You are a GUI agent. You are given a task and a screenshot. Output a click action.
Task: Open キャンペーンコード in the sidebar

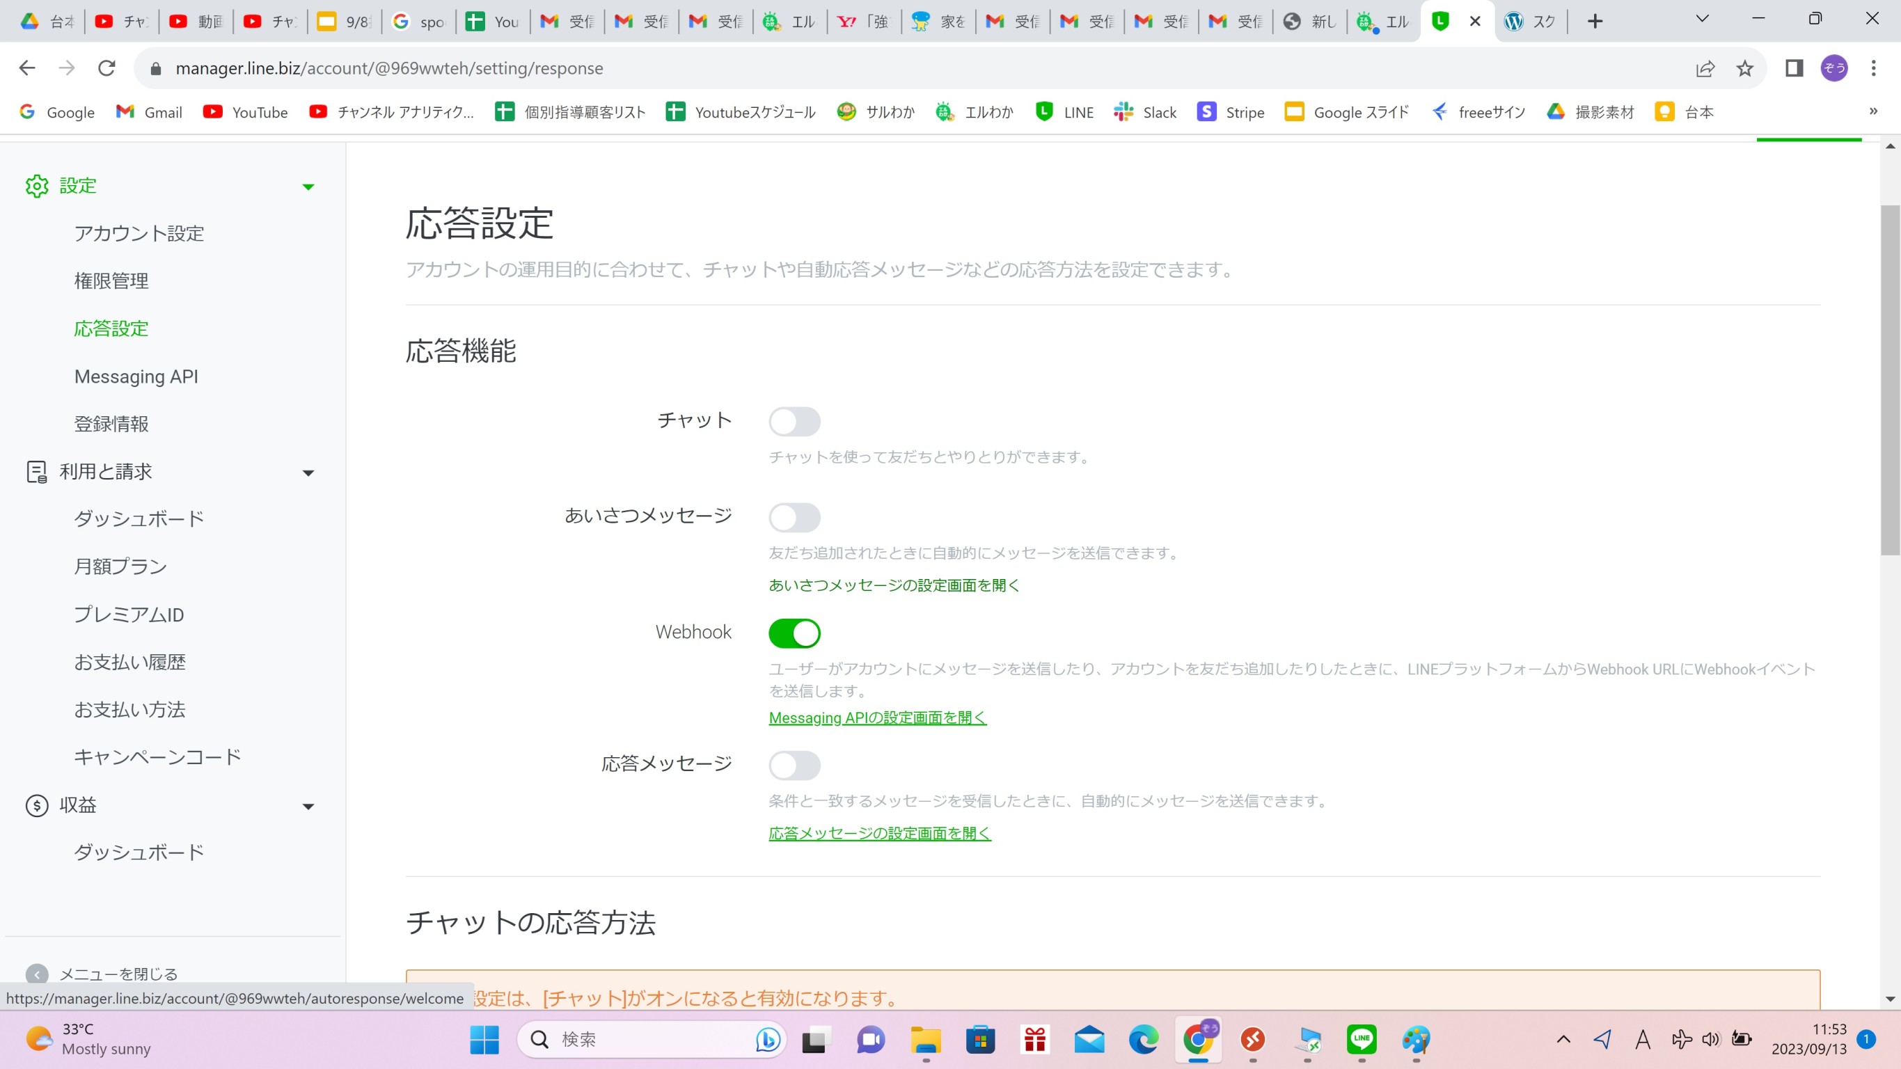(158, 757)
